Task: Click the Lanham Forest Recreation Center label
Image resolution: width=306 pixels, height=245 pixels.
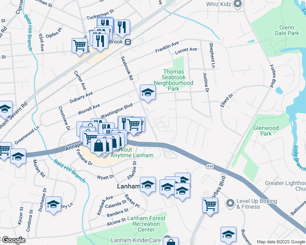Action: (146, 224)
